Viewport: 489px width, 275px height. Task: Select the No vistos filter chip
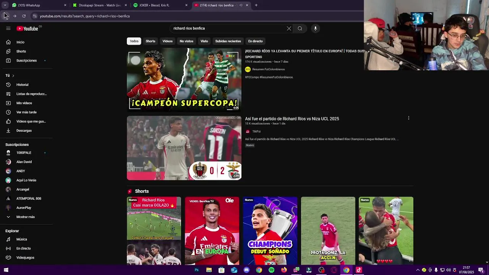pyautogui.click(x=186, y=41)
